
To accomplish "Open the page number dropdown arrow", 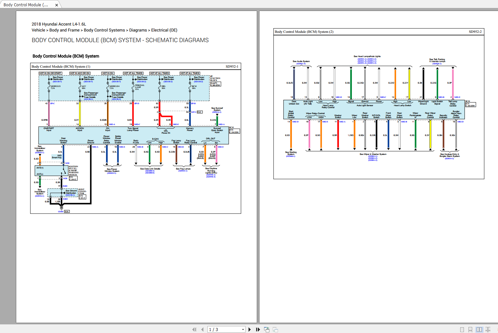I will 243,329.
